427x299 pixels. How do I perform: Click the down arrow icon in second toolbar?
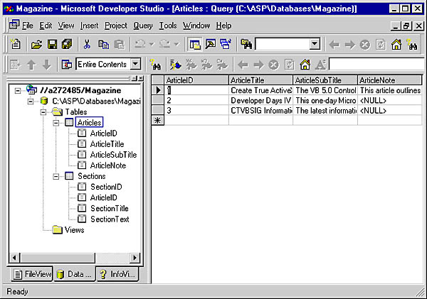(x=47, y=65)
